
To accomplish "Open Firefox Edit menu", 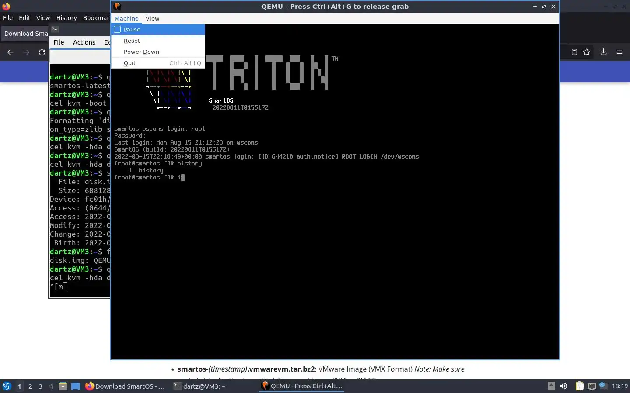I will (x=24, y=18).
